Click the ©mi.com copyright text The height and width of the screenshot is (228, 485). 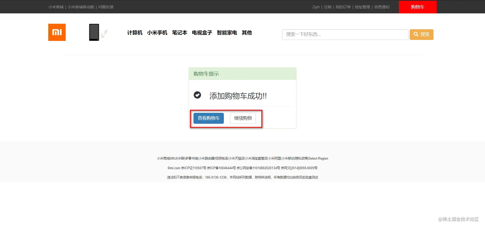click(174, 168)
